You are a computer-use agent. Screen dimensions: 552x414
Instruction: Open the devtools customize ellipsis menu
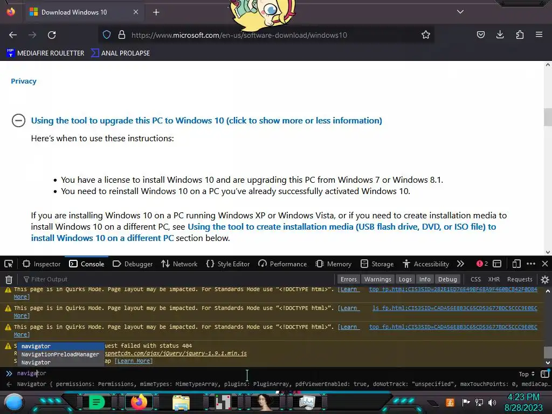531,264
